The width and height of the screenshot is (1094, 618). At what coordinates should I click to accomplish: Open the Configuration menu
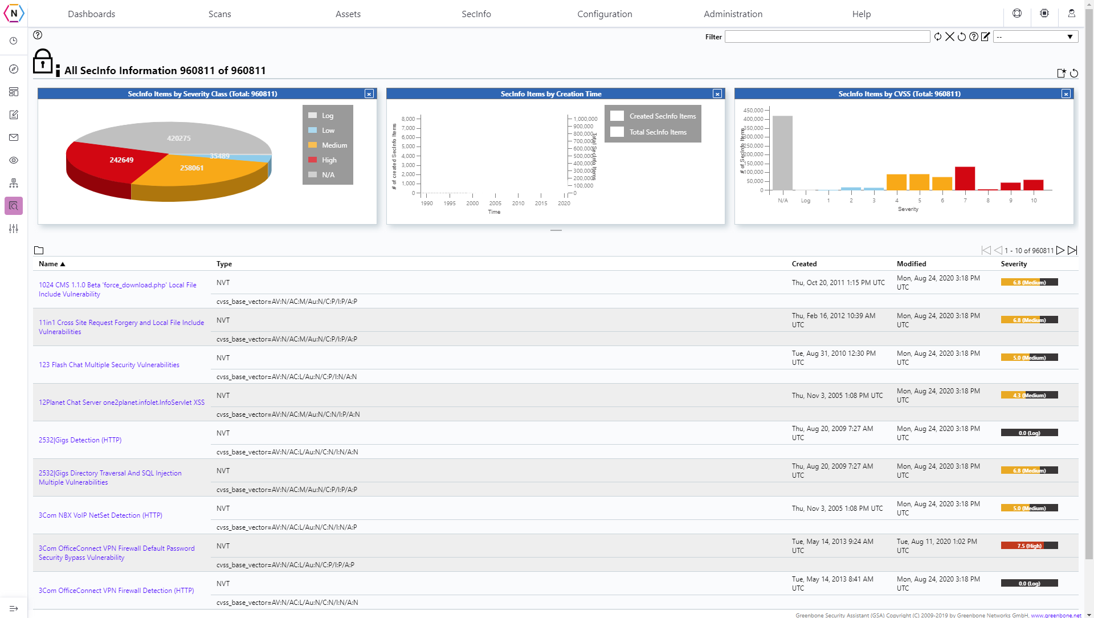point(605,14)
